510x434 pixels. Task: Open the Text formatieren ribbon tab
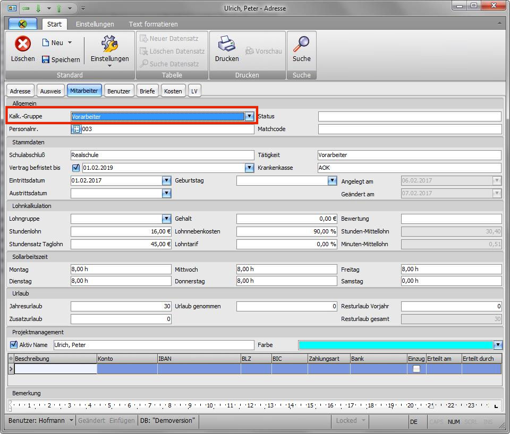pyautogui.click(x=153, y=24)
